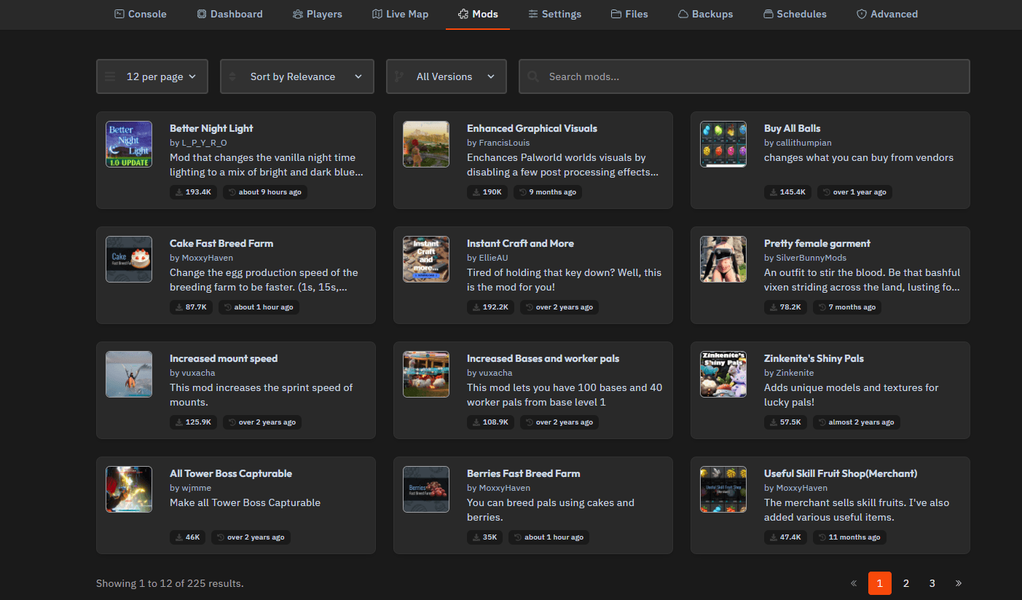
Task: Click author name 'by wjmme'
Action: tap(190, 488)
